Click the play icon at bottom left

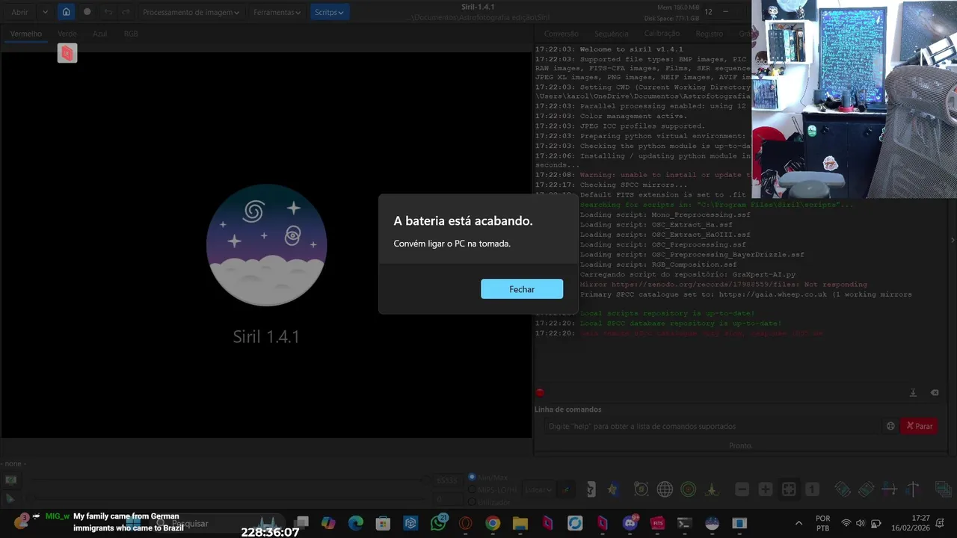(x=10, y=498)
